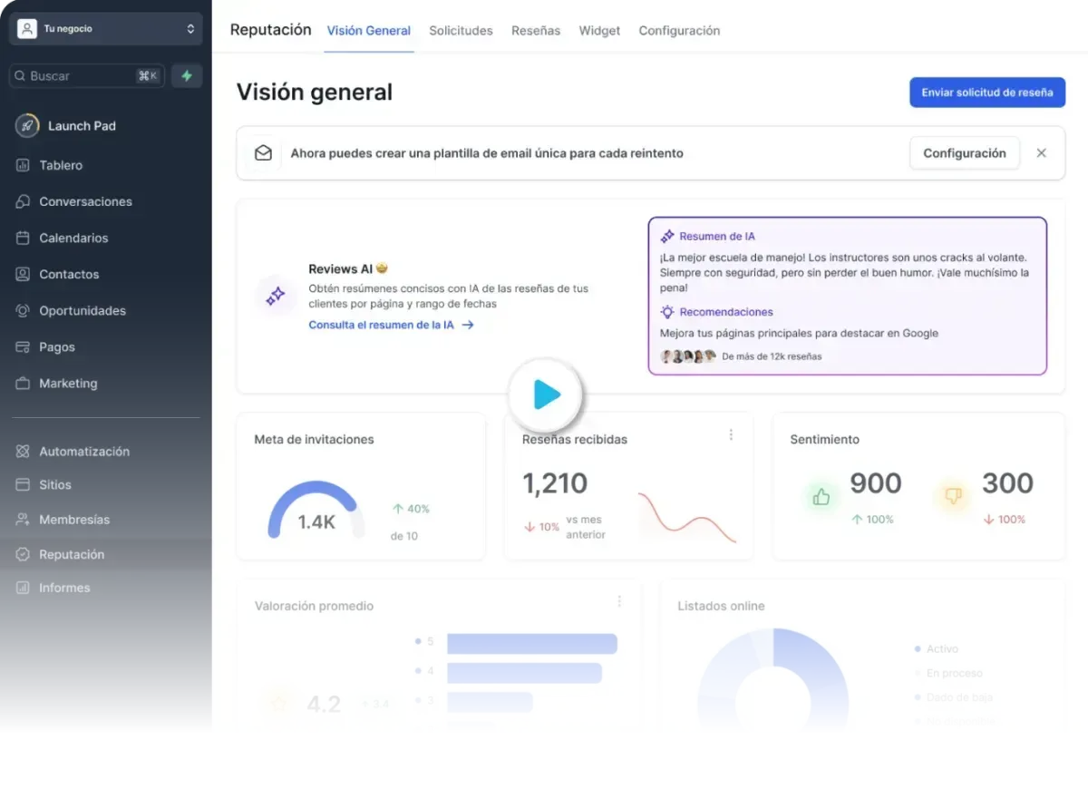Click the Sitios icon in sidebar
The width and height of the screenshot is (1088, 789).
pos(23,484)
